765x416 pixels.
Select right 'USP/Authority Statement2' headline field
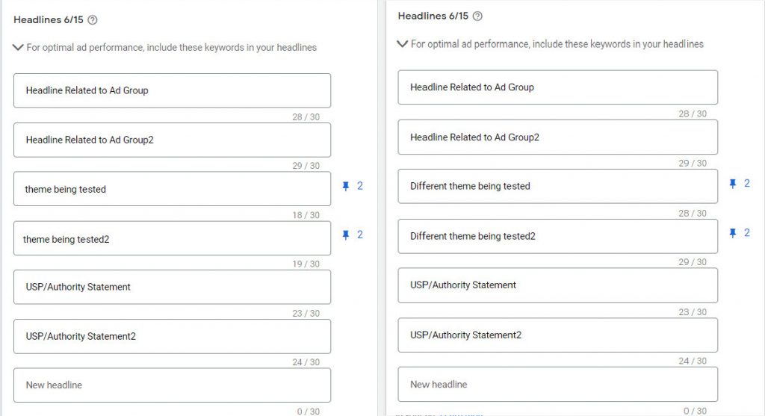coord(557,335)
